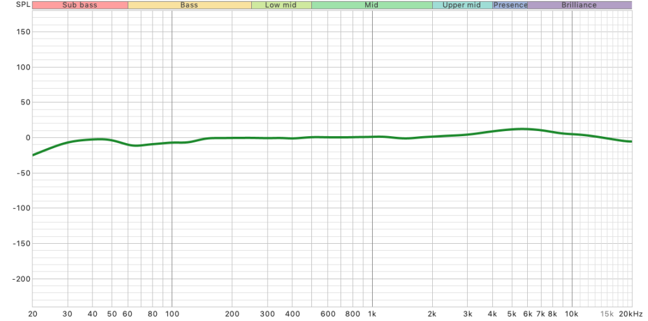Screen dimensions: 648x321
Task: Click the green curve peak near 6k
Action: (522, 129)
